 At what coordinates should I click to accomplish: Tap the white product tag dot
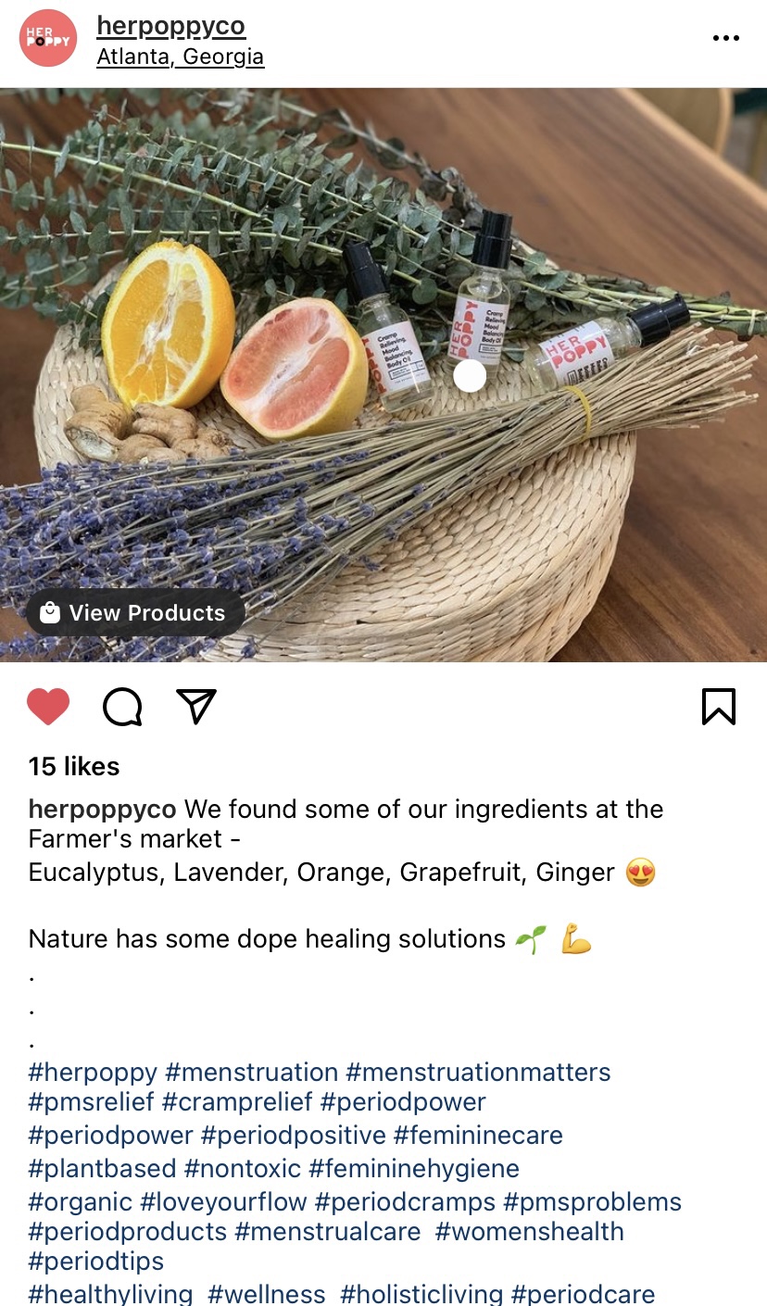tap(471, 376)
